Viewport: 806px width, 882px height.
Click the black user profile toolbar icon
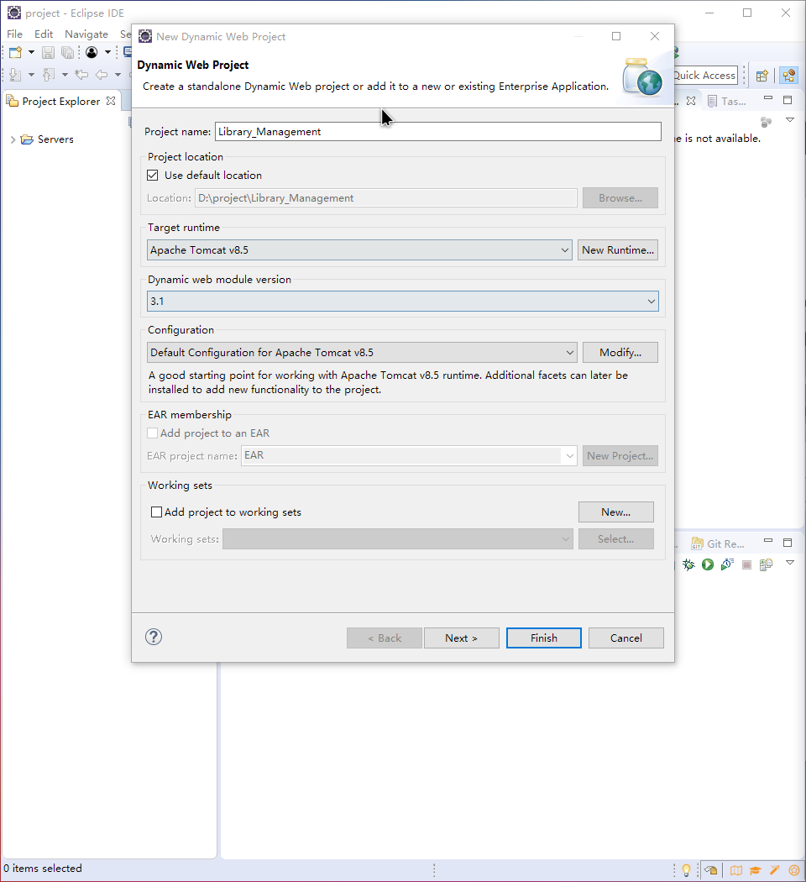pos(92,52)
